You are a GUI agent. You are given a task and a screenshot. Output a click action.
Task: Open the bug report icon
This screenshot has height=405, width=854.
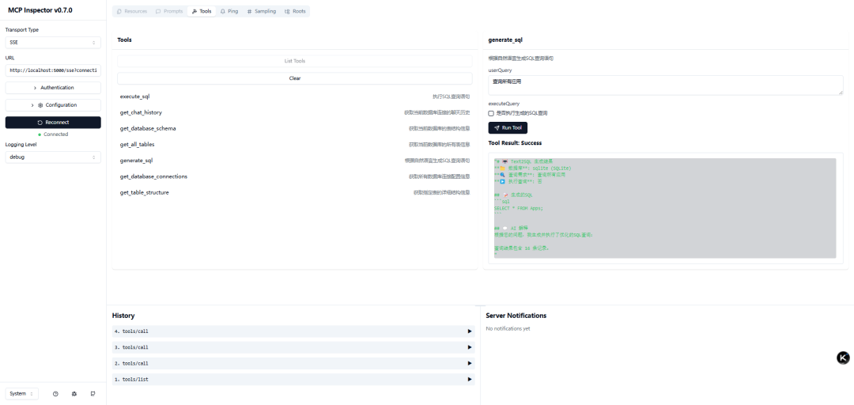click(x=74, y=394)
